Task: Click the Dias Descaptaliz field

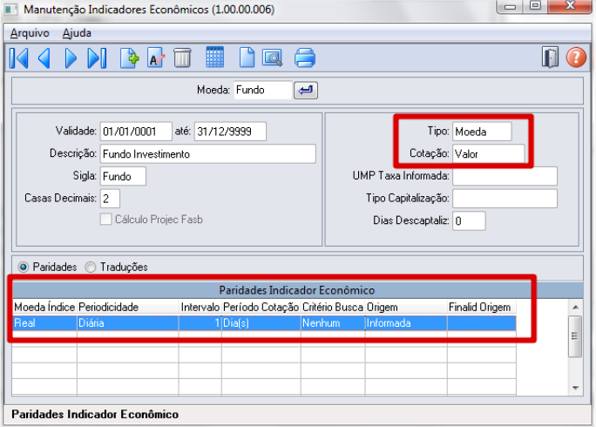Action: click(469, 221)
